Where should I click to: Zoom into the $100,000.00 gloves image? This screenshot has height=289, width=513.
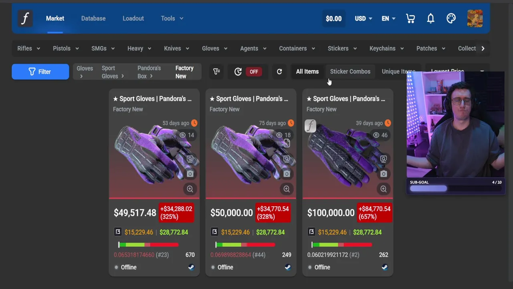[x=384, y=189]
